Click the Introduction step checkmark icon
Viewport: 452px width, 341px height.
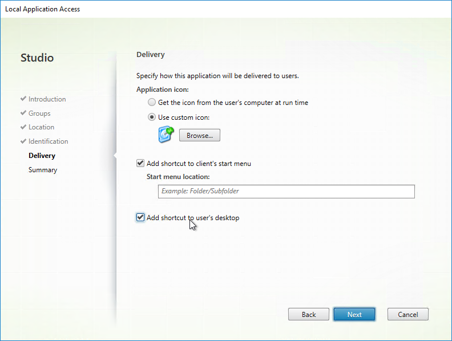pos(23,99)
